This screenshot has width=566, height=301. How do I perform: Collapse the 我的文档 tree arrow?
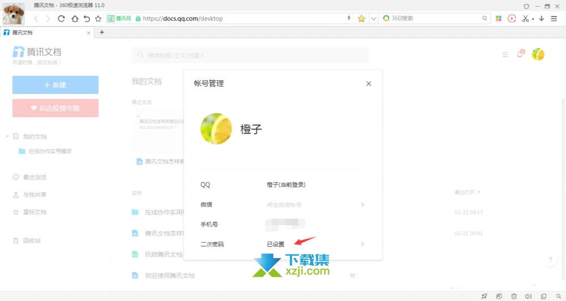coord(7,136)
